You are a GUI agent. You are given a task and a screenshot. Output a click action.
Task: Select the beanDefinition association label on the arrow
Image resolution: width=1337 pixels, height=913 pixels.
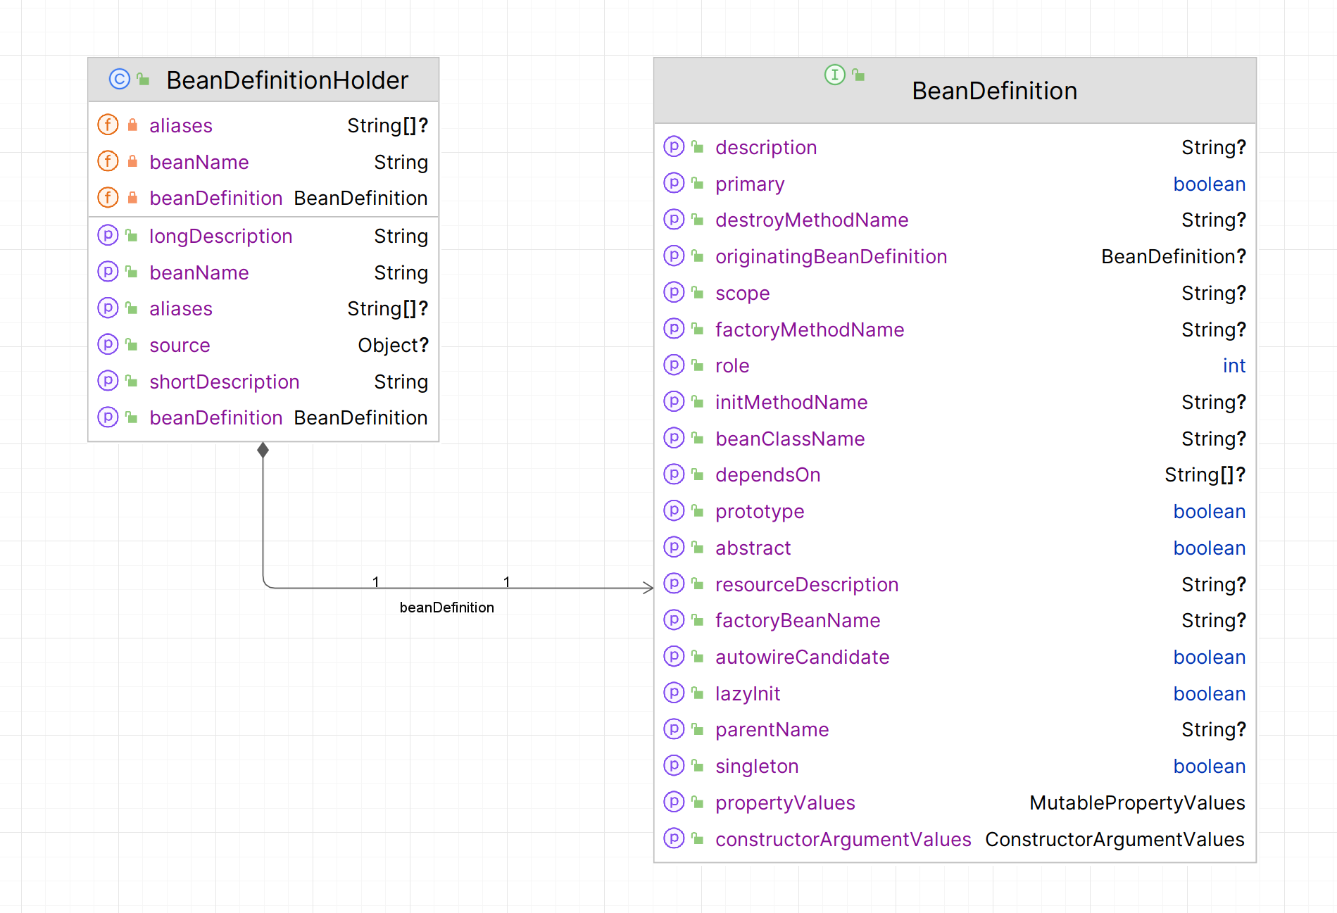[x=447, y=607]
